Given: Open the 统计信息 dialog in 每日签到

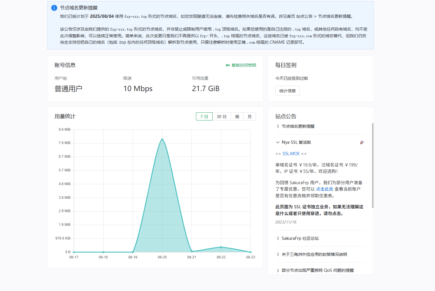Looking at the screenshot, I should coord(287,91).
